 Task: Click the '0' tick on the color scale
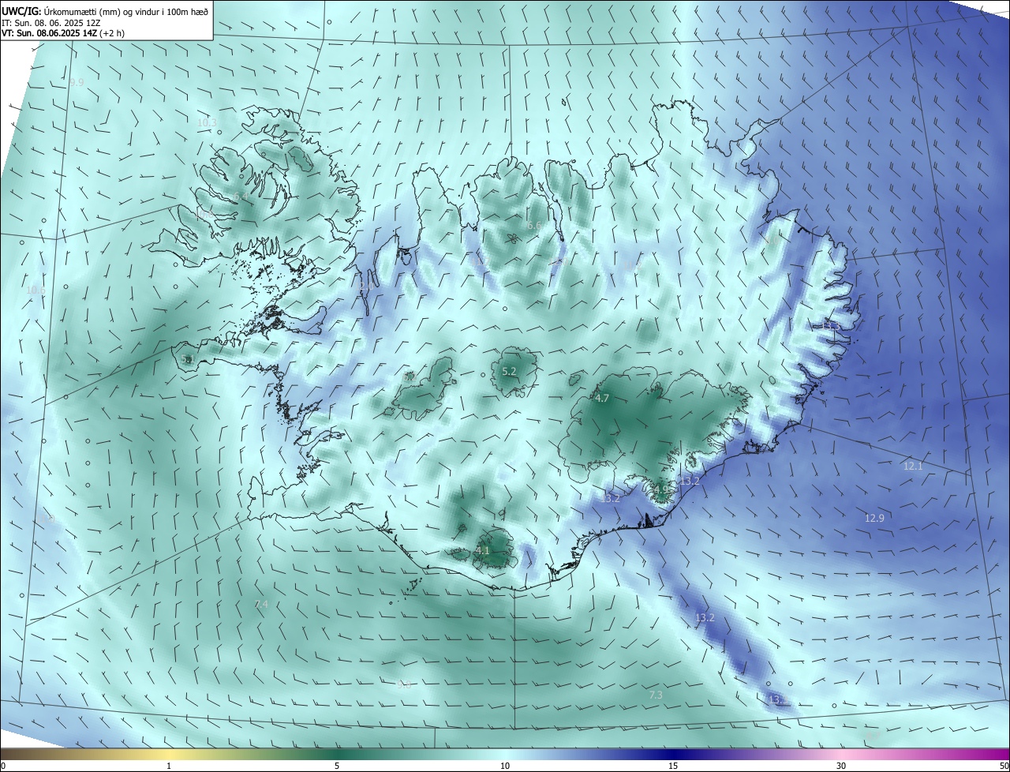[x=2, y=766]
